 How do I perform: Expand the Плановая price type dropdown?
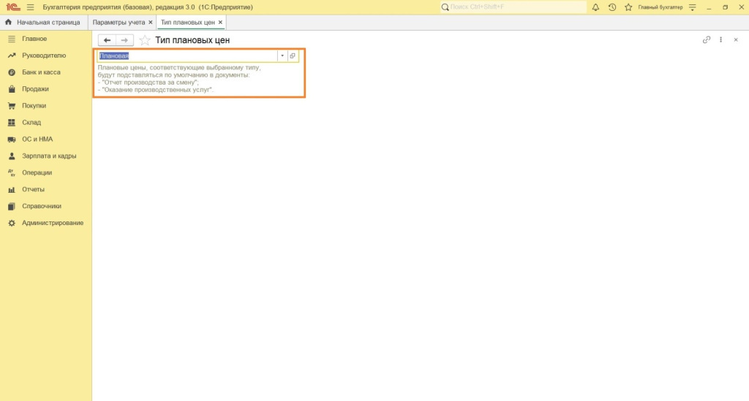click(282, 56)
